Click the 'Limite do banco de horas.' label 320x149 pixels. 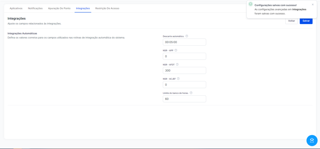coord(176,93)
